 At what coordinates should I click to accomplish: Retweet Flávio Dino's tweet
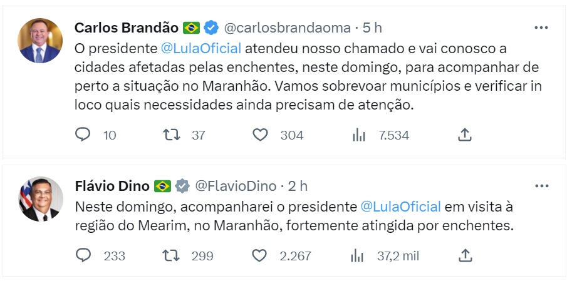tap(170, 255)
